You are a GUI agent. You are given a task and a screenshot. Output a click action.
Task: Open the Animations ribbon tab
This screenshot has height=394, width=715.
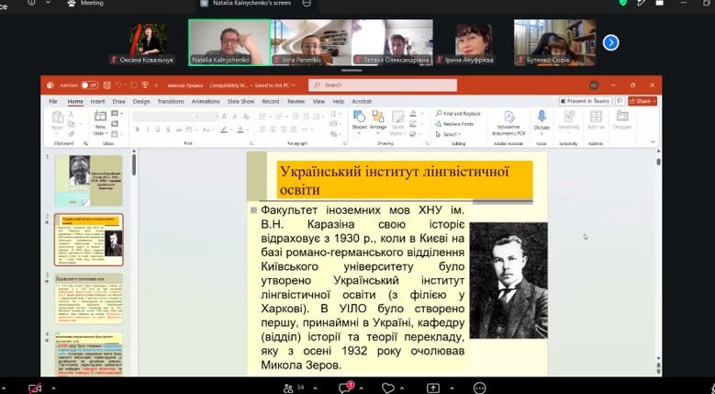click(x=206, y=101)
